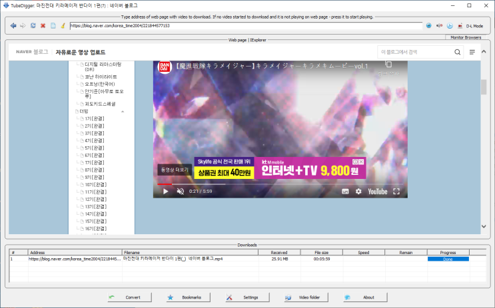Select the downloaded mp4 filename row

(x=173, y=259)
